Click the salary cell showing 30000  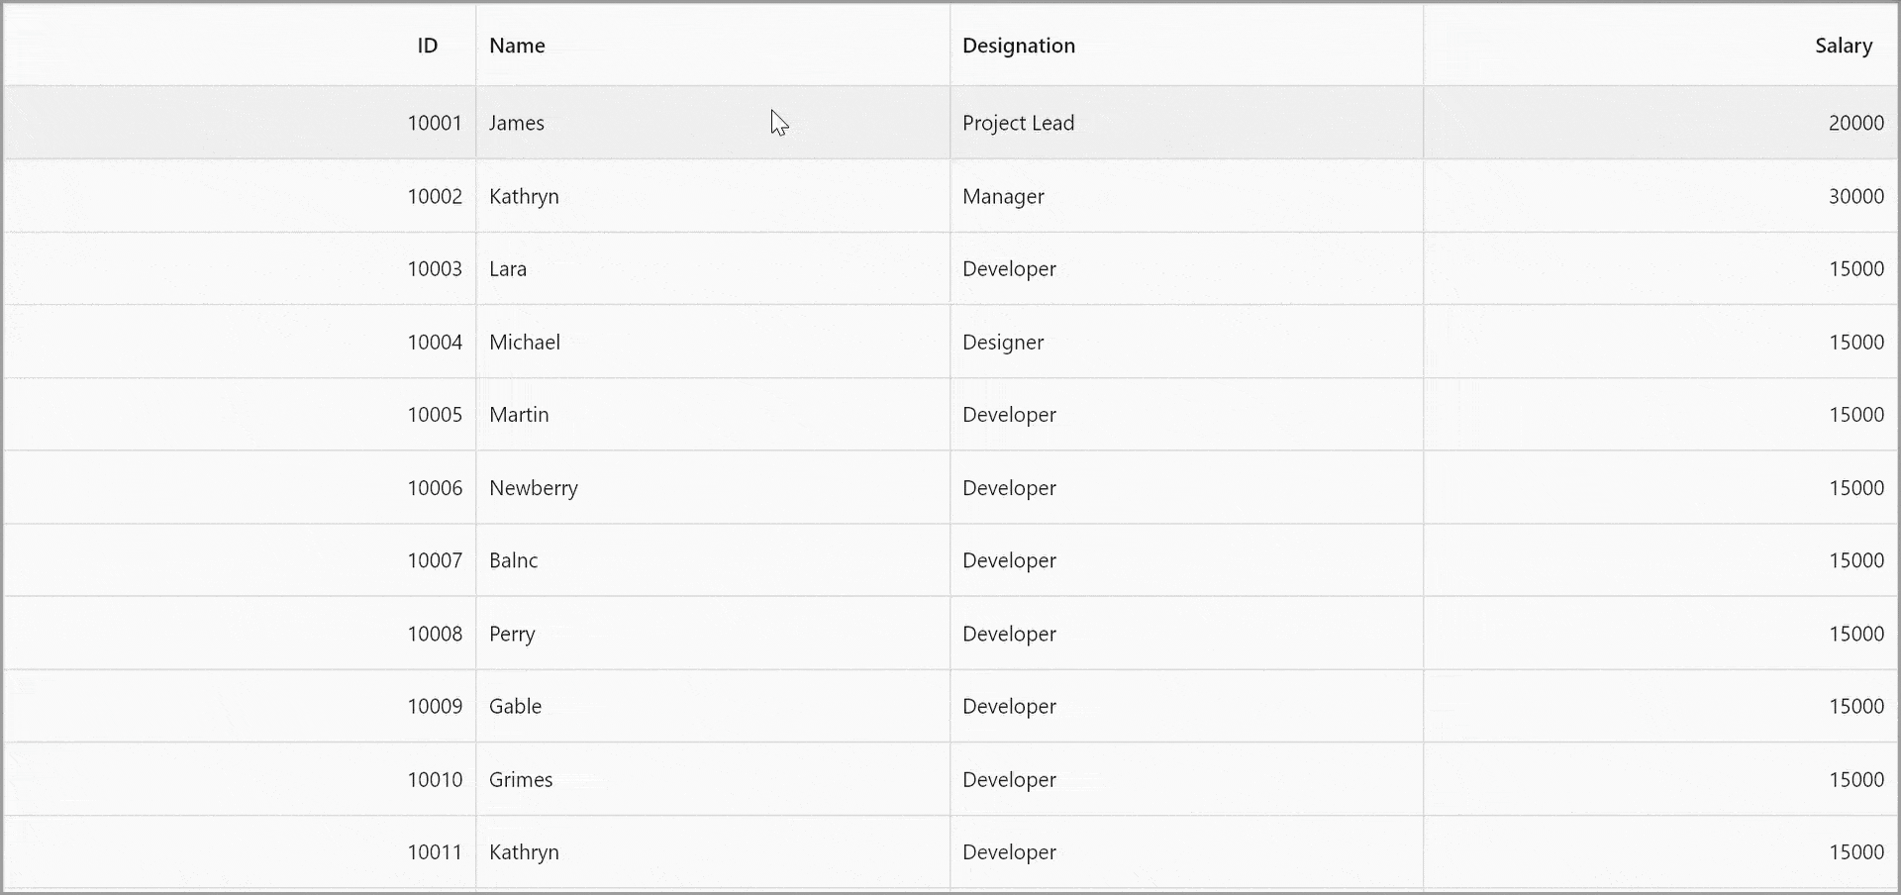[1855, 196]
